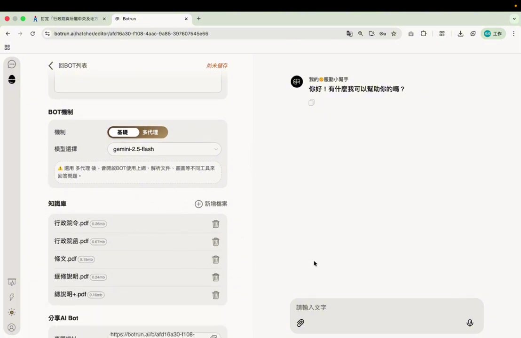The image size is (521, 338).
Task: Select the 多代理 mechanism option
Action: [150, 132]
